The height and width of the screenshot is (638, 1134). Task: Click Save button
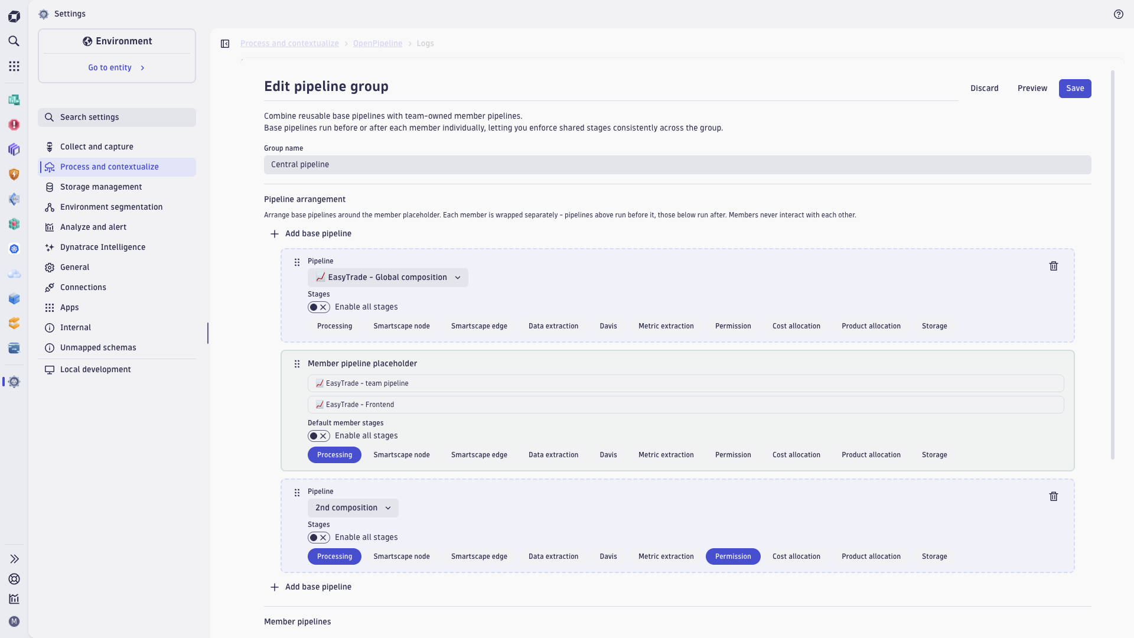(1075, 89)
